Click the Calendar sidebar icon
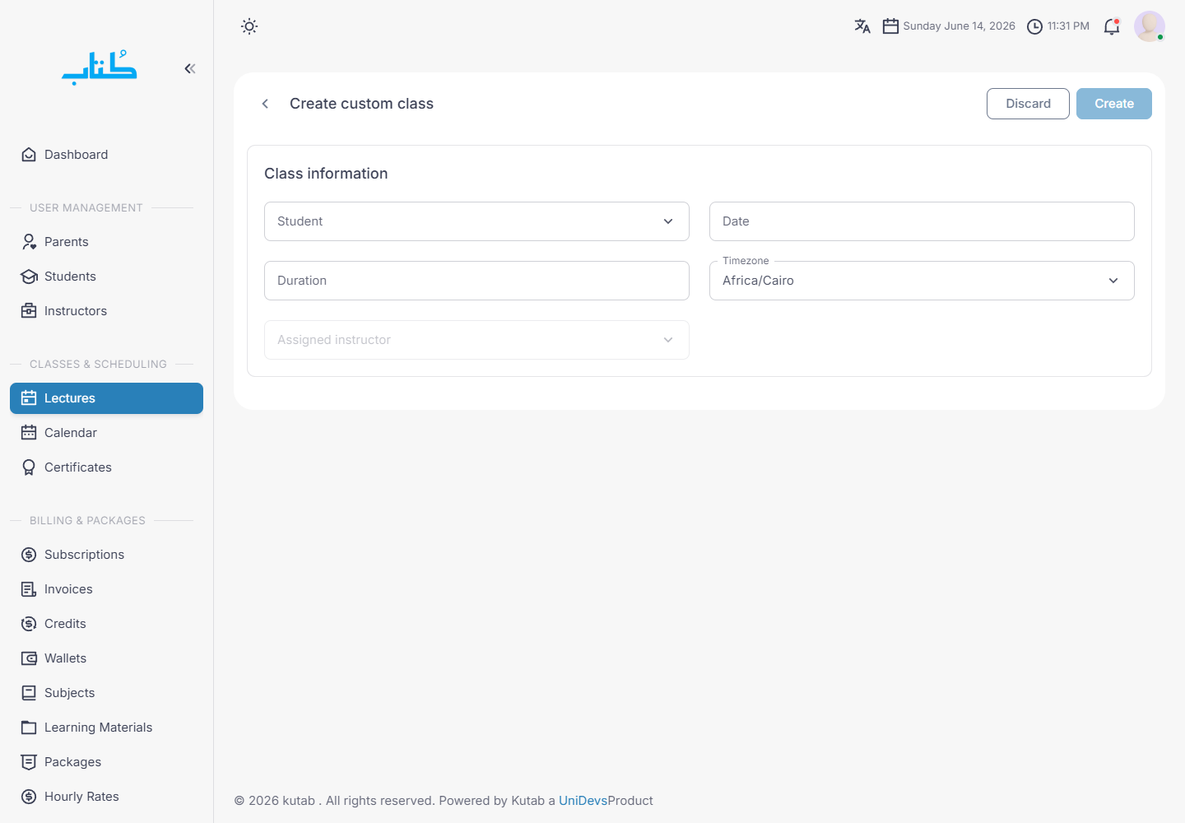The width and height of the screenshot is (1185, 823). (29, 433)
